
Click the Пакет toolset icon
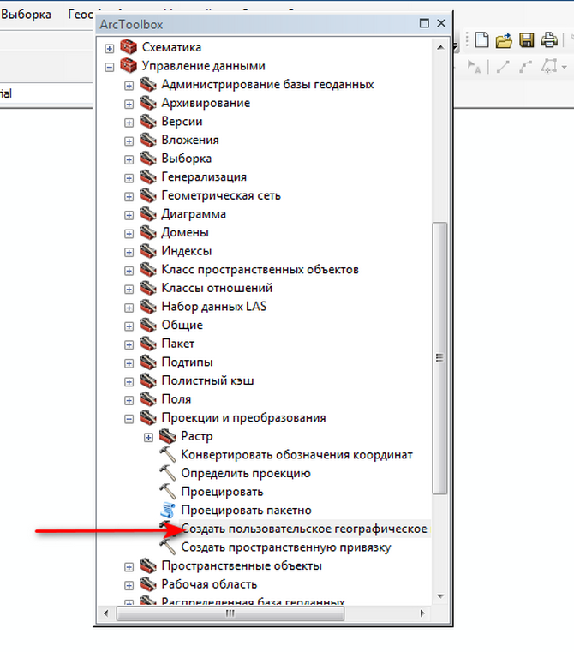click(147, 344)
